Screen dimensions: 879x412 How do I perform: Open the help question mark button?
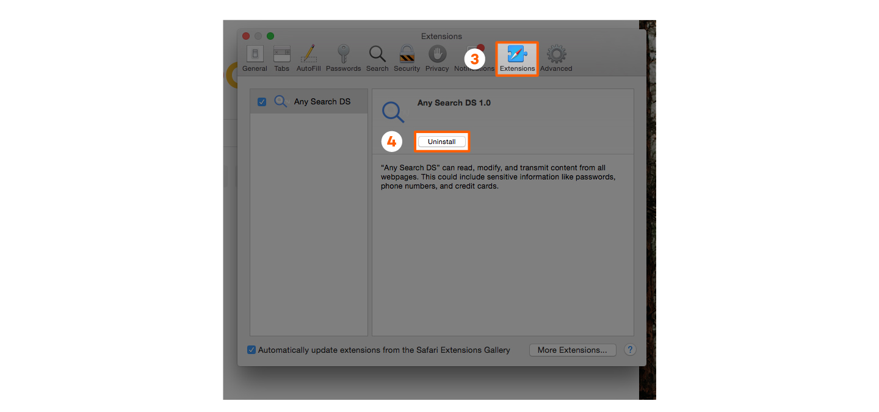click(x=631, y=350)
